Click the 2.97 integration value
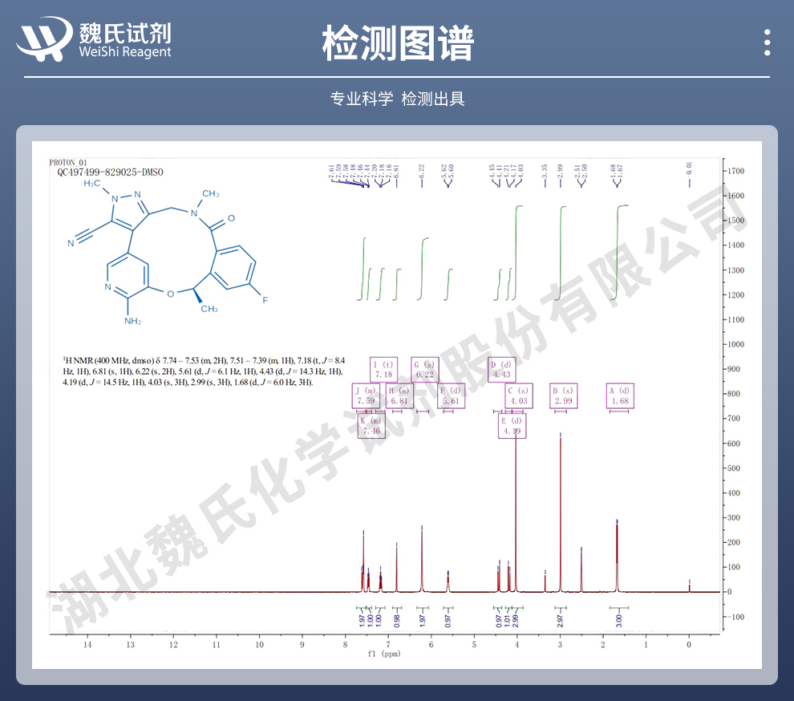794x701 pixels. click(x=560, y=621)
